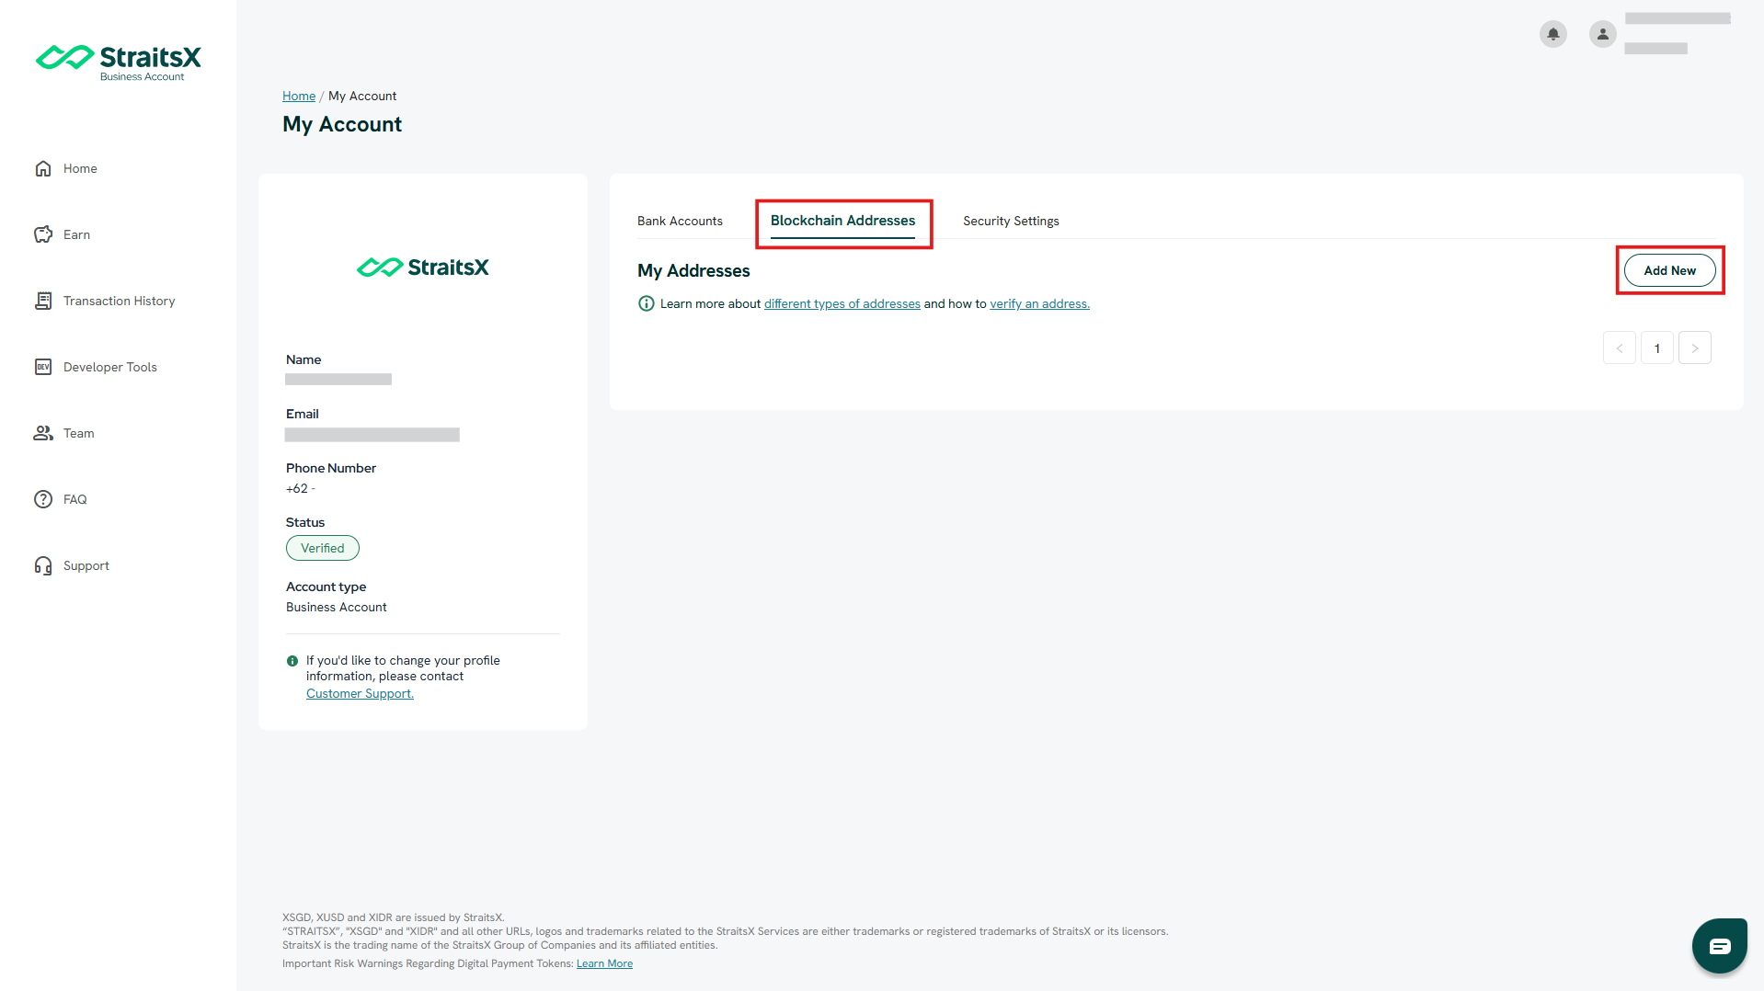Viewport: 1764px width, 991px height.
Task: Open Earn in the sidebar menu
Action: pyautogui.click(x=76, y=234)
